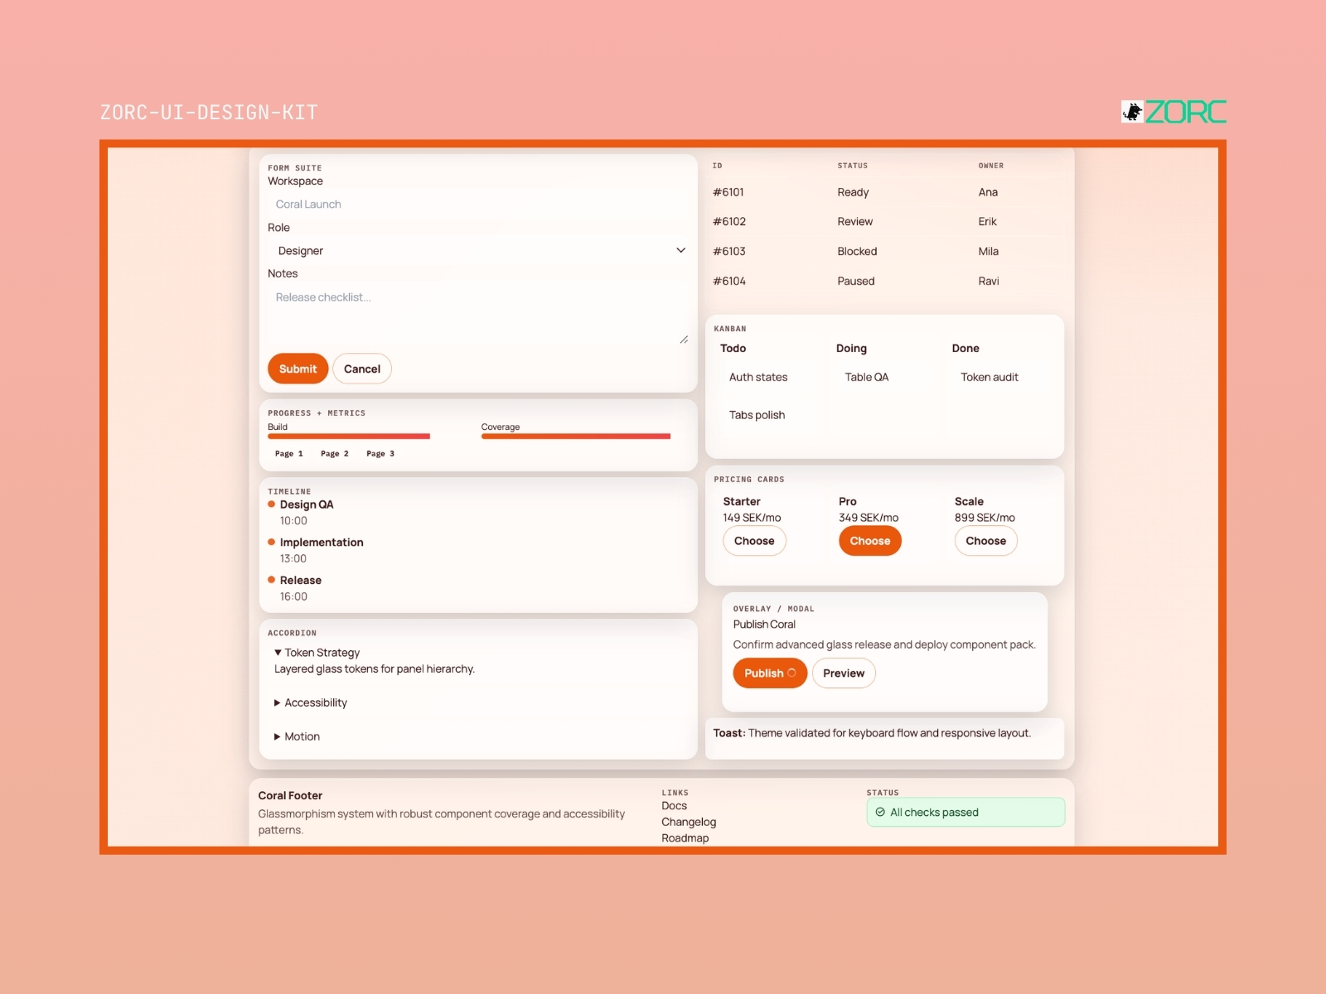This screenshot has width=1326, height=994.
Task: Click owner Mila in the table
Action: tap(988, 252)
